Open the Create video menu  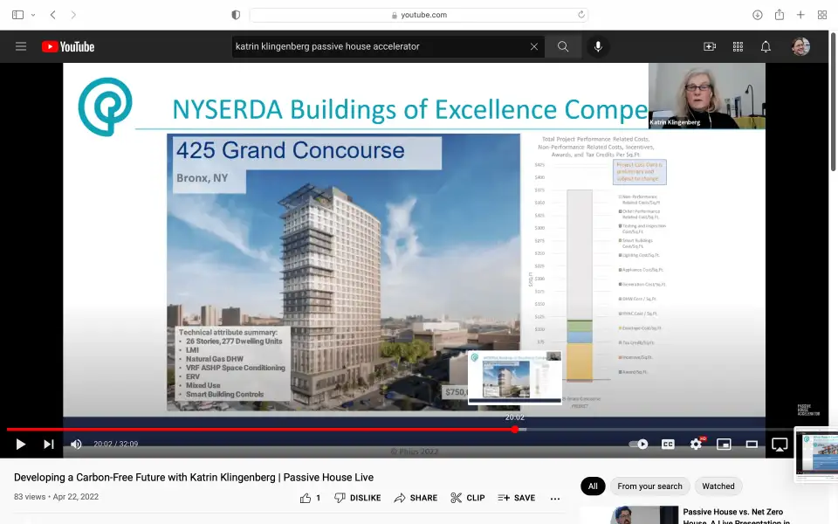[710, 46]
